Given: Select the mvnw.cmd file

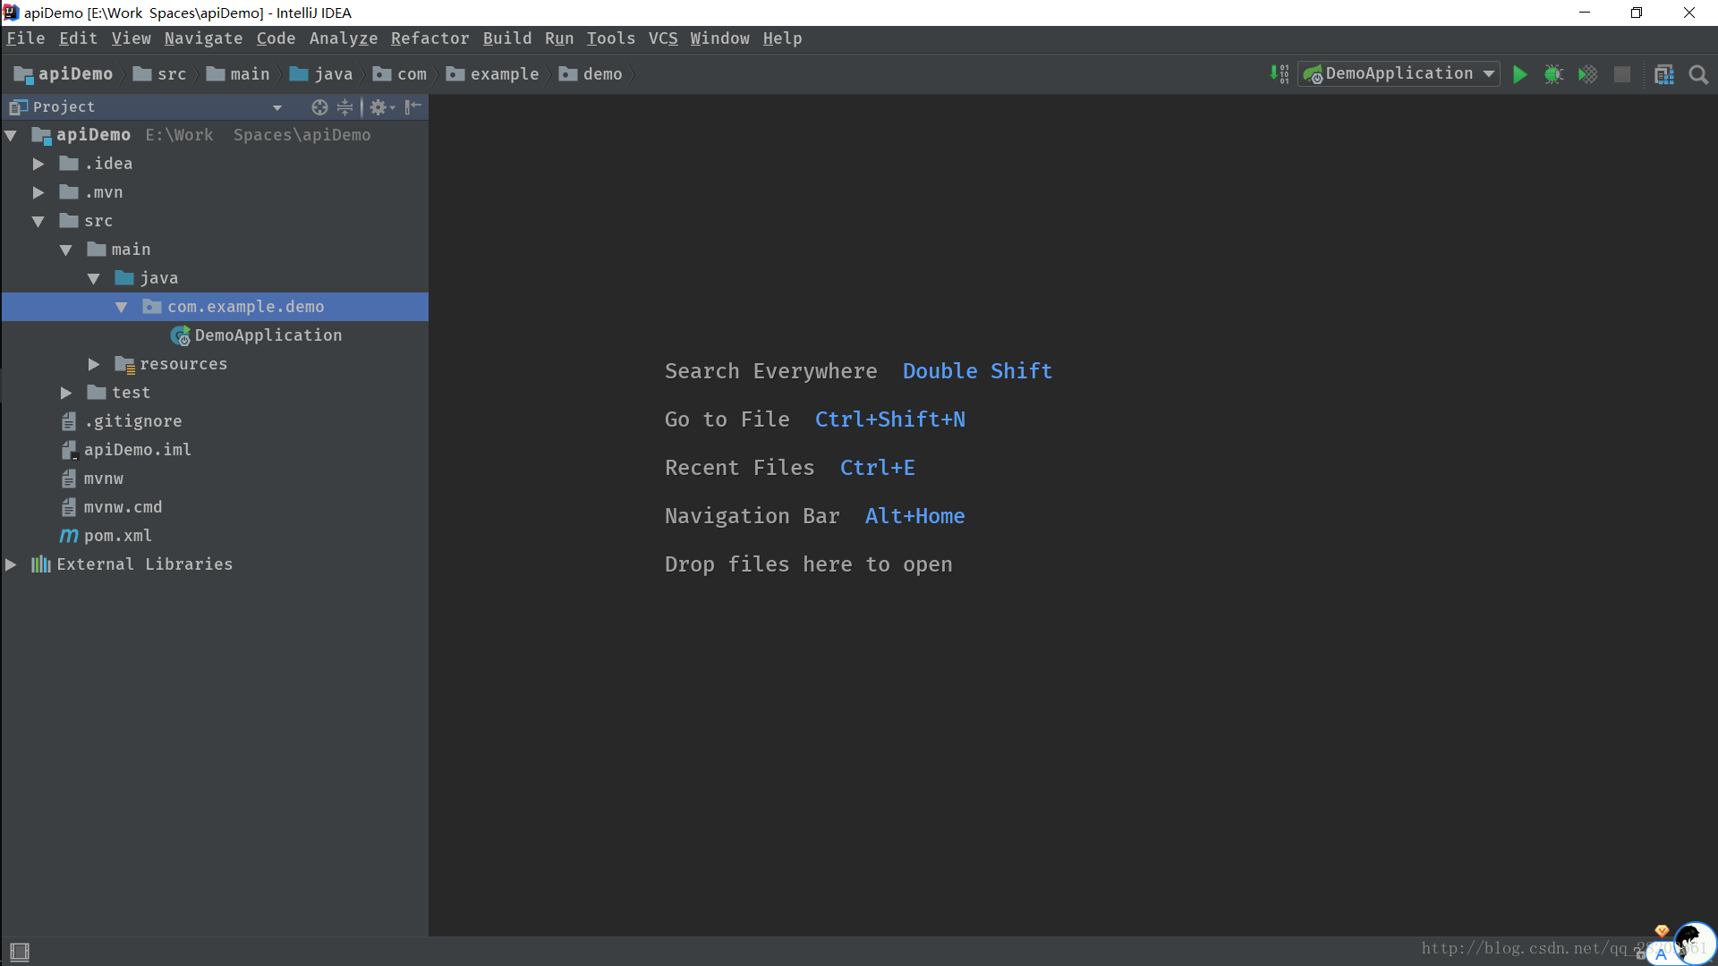Looking at the screenshot, I should pyautogui.click(x=112, y=507).
